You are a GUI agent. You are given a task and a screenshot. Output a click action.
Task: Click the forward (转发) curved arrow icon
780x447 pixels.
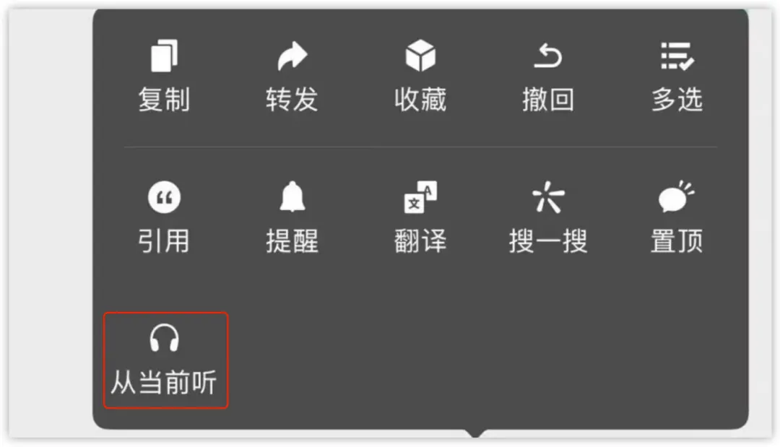click(292, 56)
